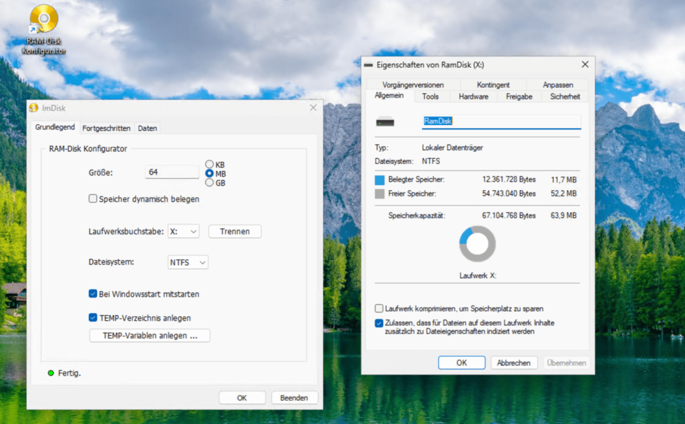Enable Speicher dynamisch belegen
Image resolution: width=685 pixels, height=424 pixels.
click(92, 199)
